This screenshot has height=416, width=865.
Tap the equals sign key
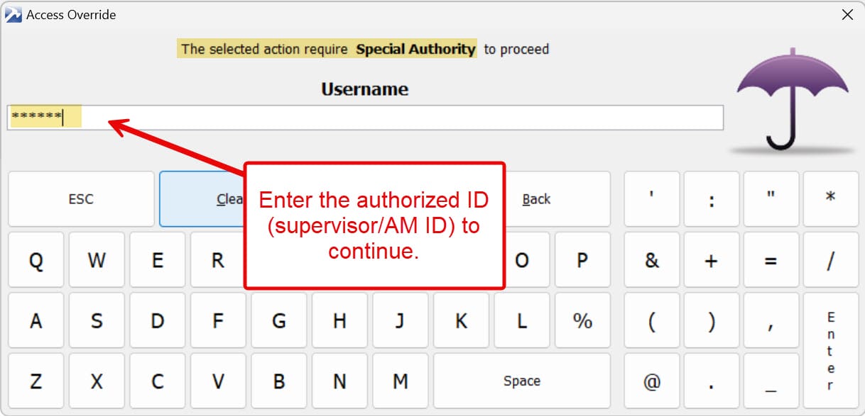coord(771,260)
